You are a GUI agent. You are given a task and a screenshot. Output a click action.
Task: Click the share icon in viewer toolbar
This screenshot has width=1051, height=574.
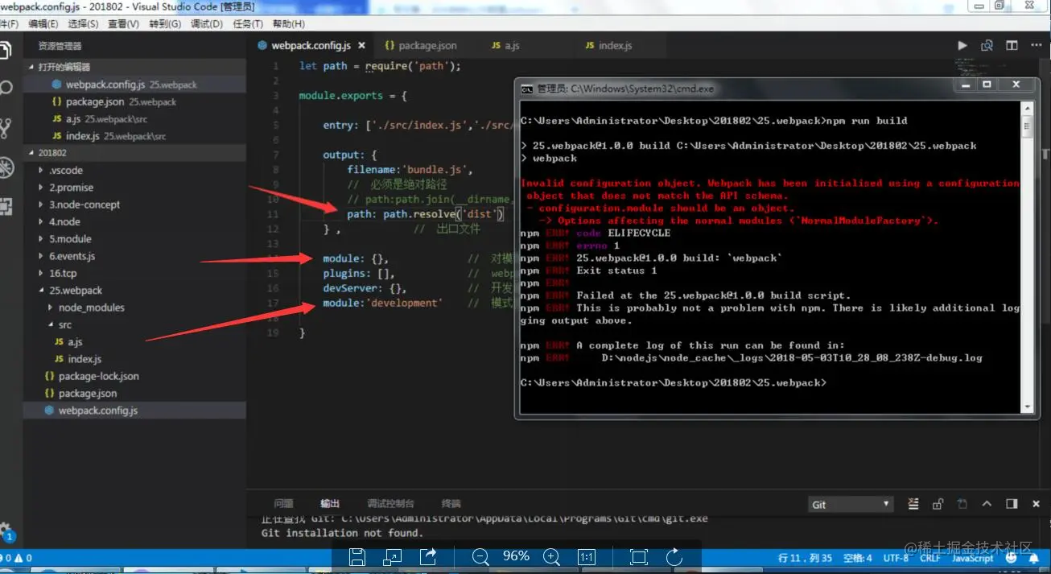pos(428,556)
